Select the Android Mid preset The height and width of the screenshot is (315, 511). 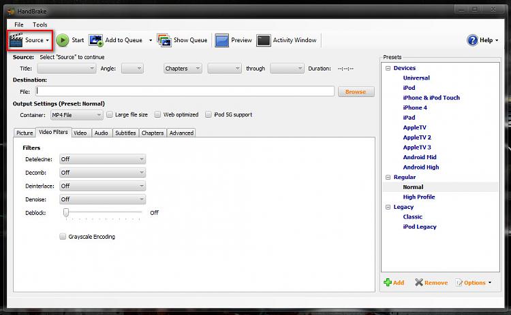tap(420, 157)
